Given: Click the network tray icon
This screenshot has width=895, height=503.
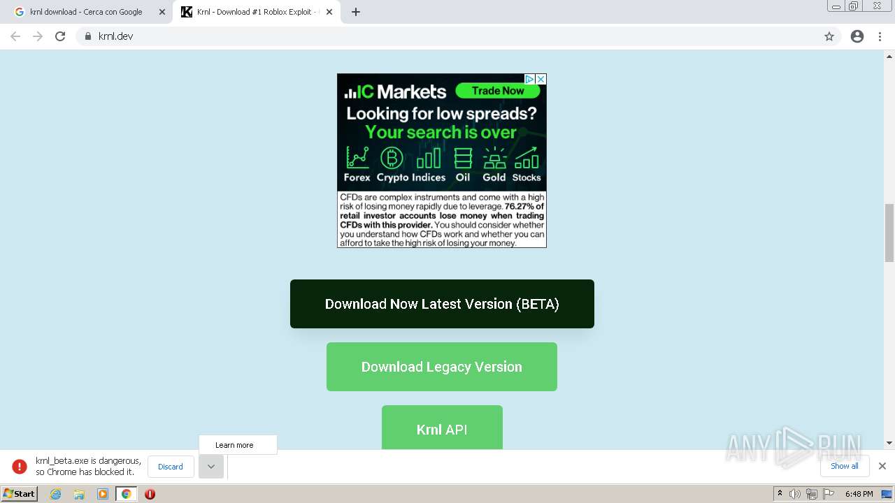Looking at the screenshot, I should click(x=812, y=494).
